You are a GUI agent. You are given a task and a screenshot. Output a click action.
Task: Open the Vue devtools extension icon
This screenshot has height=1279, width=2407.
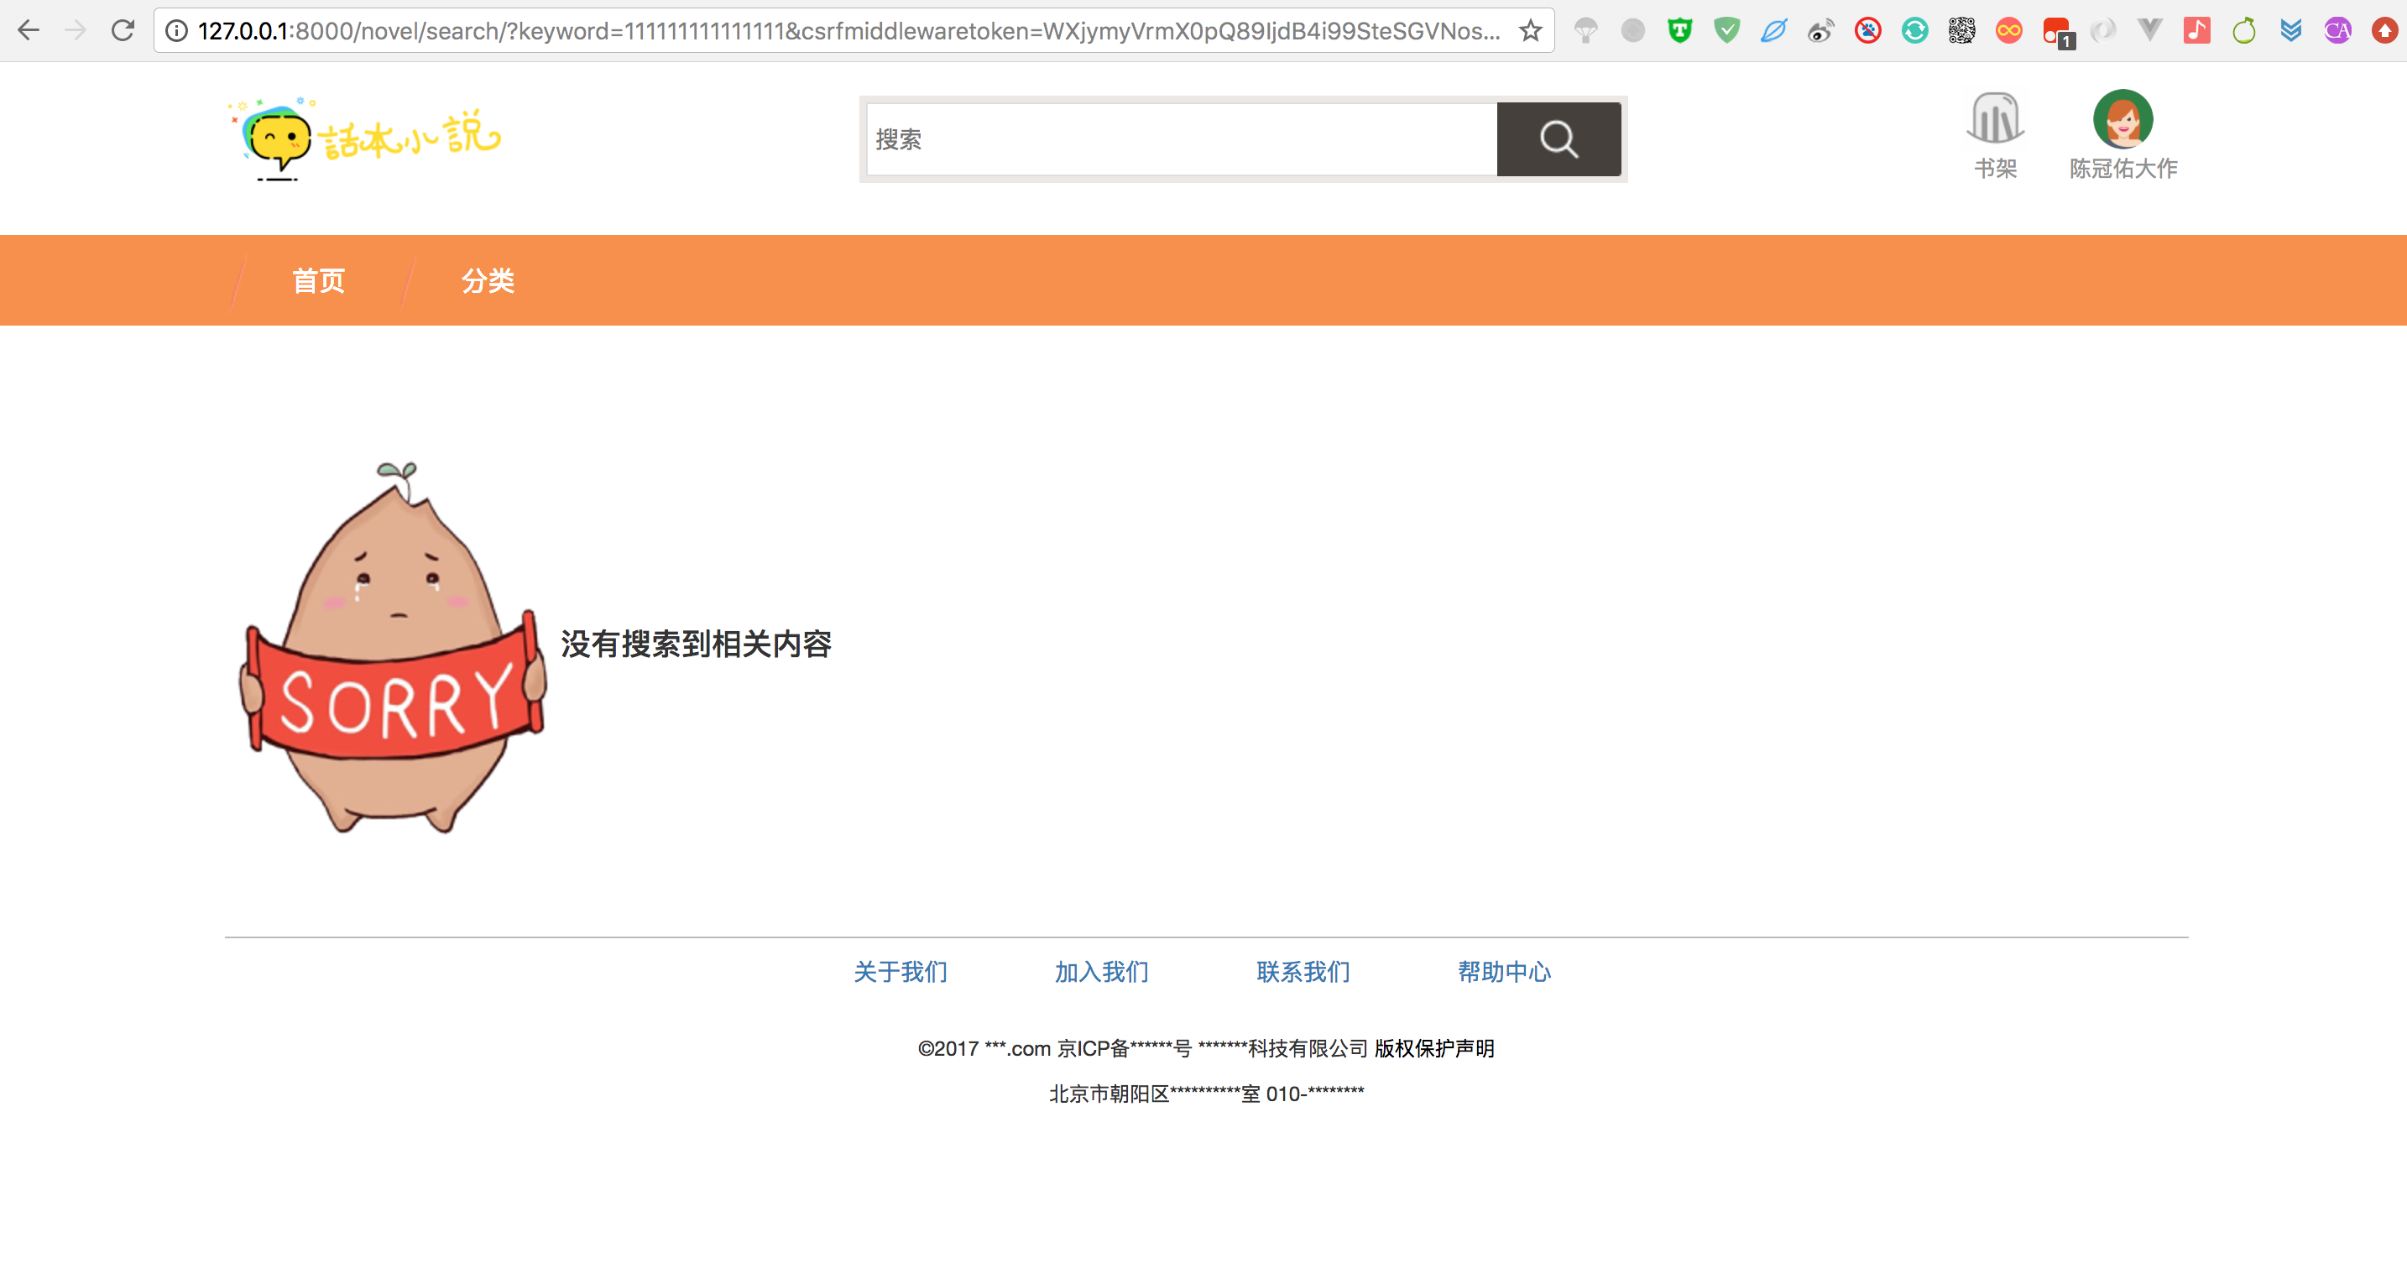2149,31
